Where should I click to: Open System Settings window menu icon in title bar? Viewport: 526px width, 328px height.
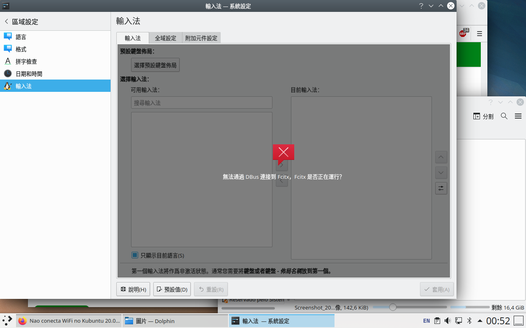(6, 6)
